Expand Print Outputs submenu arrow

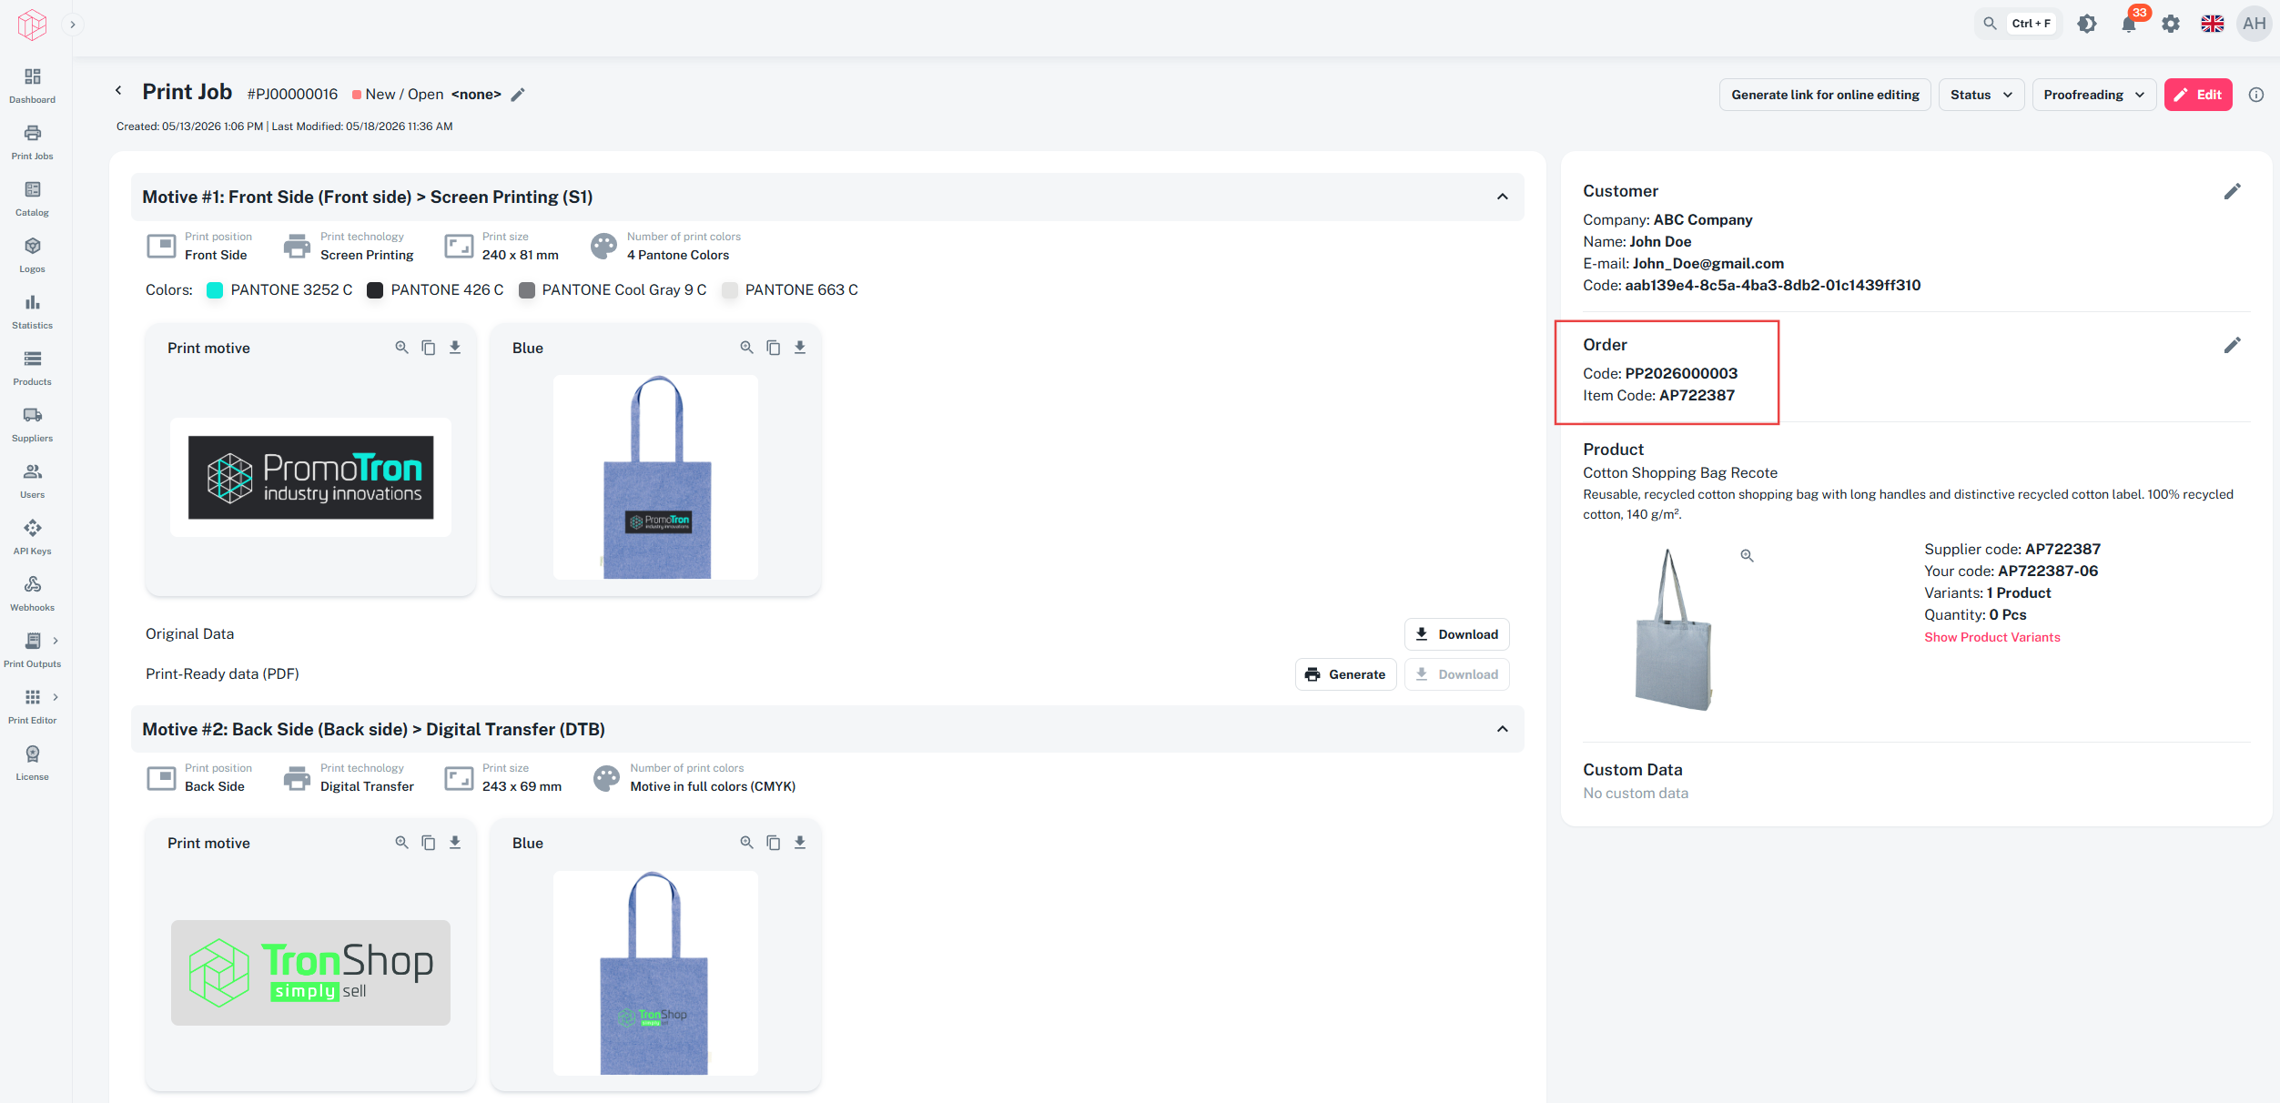click(56, 641)
